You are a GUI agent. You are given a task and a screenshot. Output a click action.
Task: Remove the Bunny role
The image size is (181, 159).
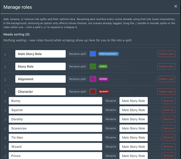[x=169, y=101]
